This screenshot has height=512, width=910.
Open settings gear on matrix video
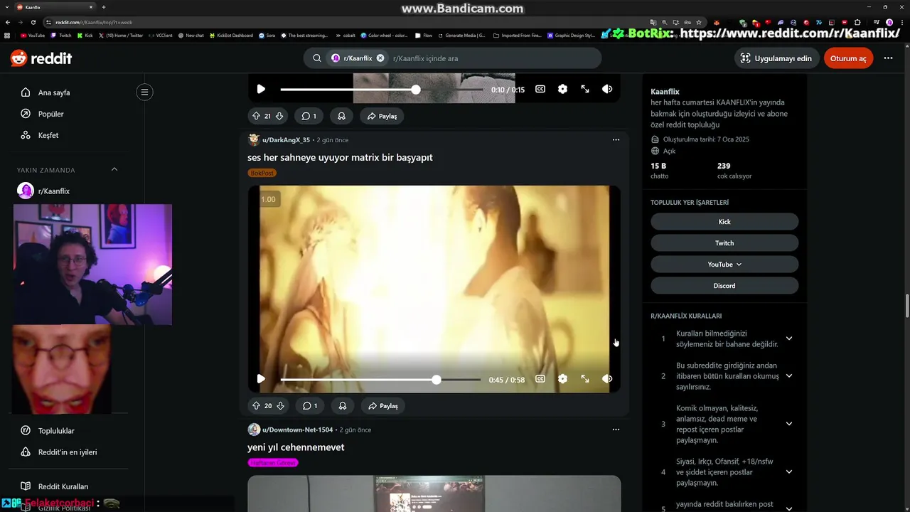562,379
